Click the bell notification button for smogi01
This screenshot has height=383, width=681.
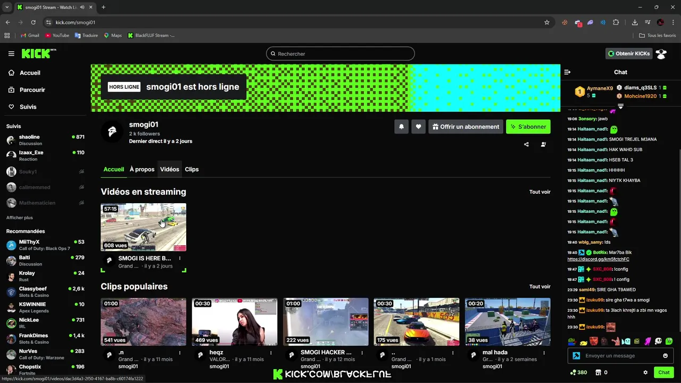pyautogui.click(x=401, y=127)
